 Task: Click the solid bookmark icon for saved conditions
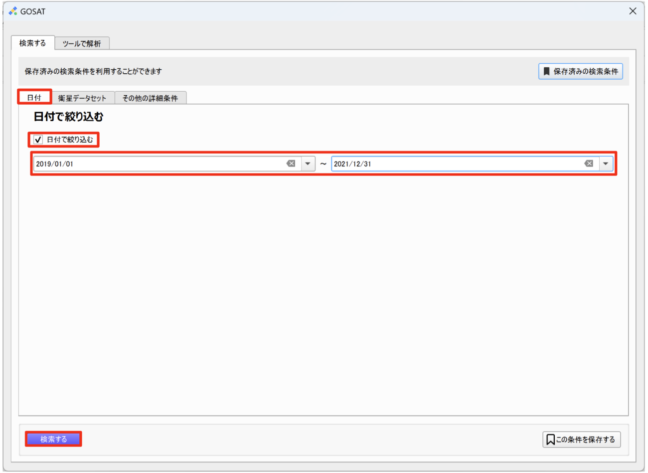[x=546, y=71]
